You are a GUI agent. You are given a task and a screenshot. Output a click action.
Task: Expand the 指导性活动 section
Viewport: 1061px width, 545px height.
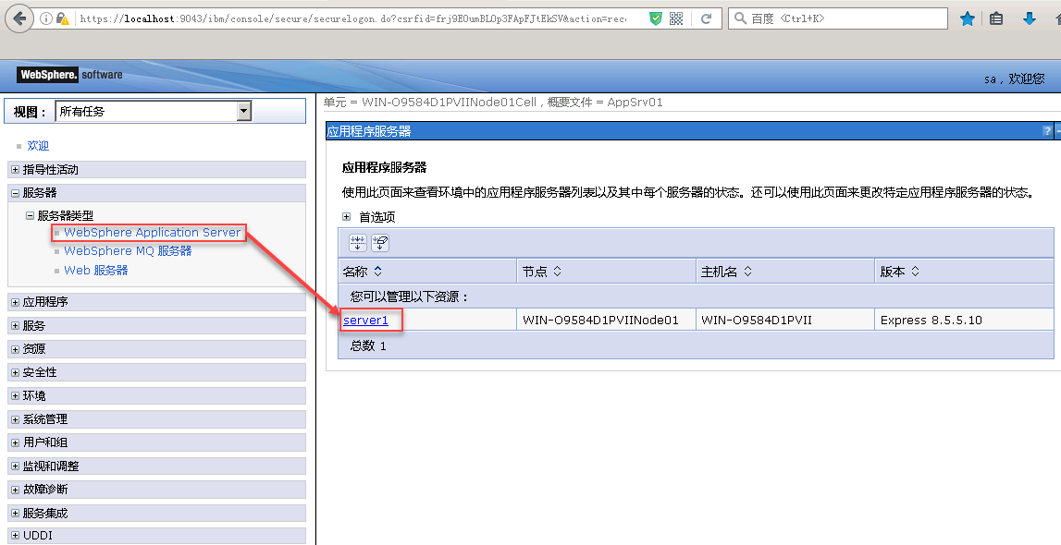pyautogui.click(x=15, y=170)
